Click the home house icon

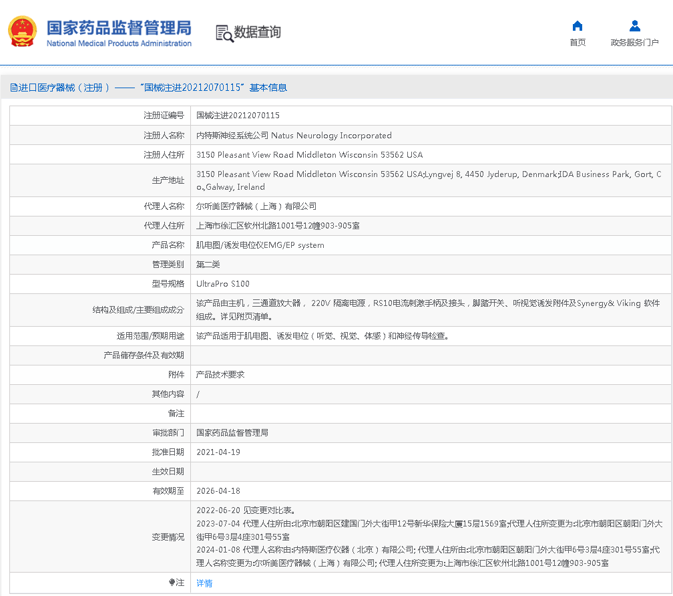click(x=578, y=26)
